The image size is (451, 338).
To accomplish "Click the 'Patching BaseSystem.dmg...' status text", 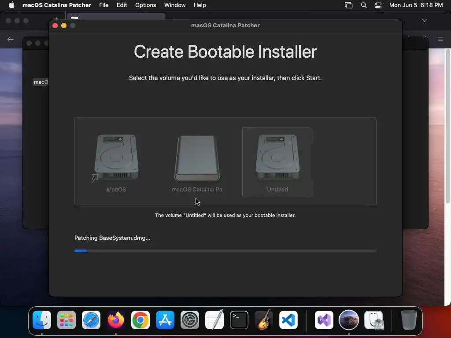I will point(112,238).
